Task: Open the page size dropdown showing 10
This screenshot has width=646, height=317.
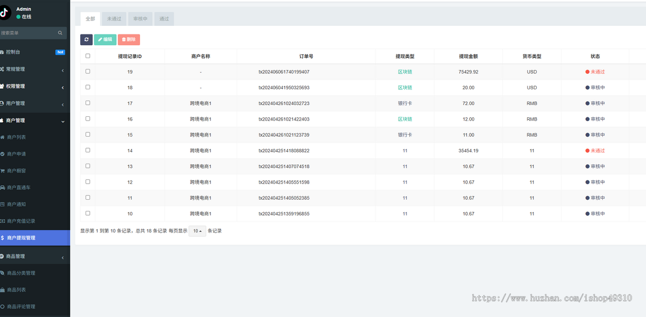Action: pyautogui.click(x=197, y=231)
